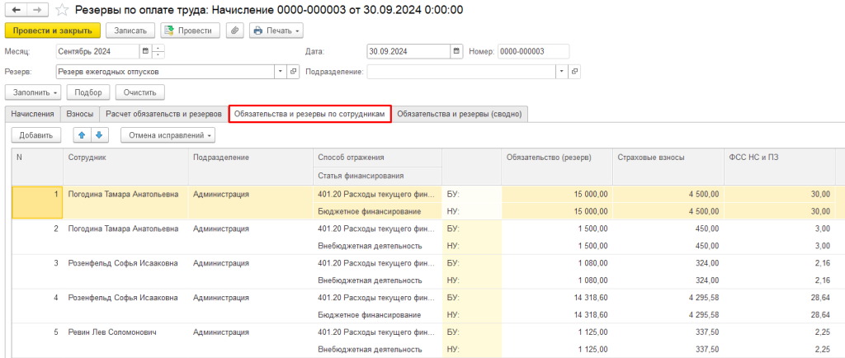Image resolution: width=845 pixels, height=358 pixels.
Task: Switch to the Начисления tab
Action: pos(33,114)
